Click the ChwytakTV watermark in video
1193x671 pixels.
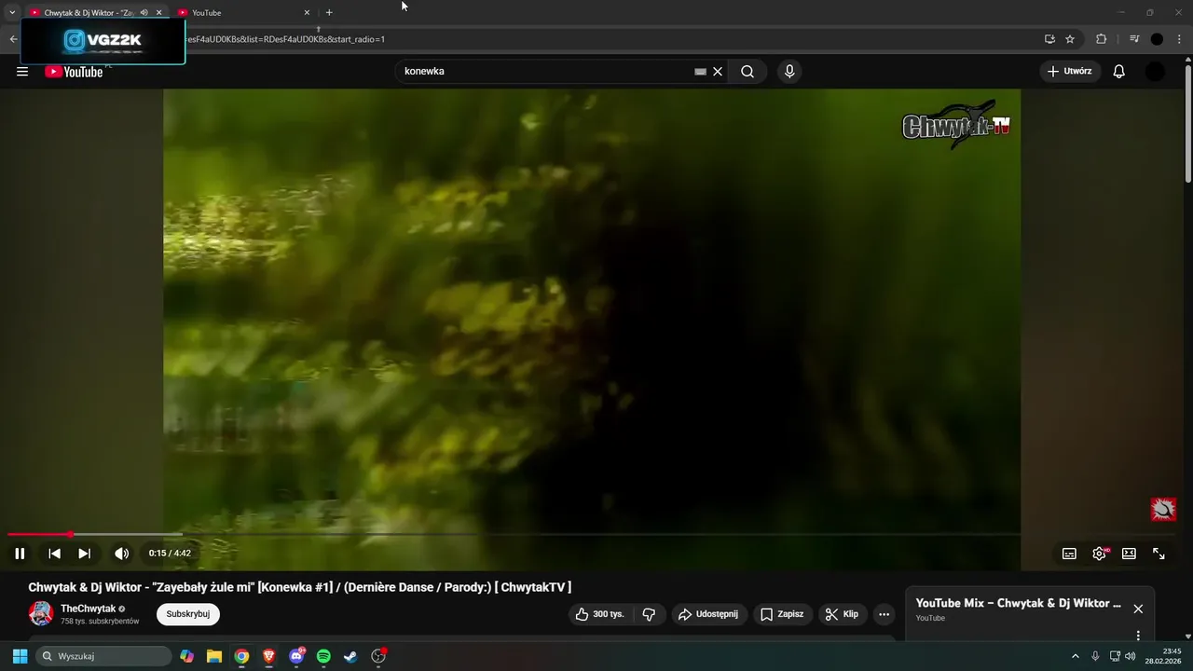click(x=956, y=125)
